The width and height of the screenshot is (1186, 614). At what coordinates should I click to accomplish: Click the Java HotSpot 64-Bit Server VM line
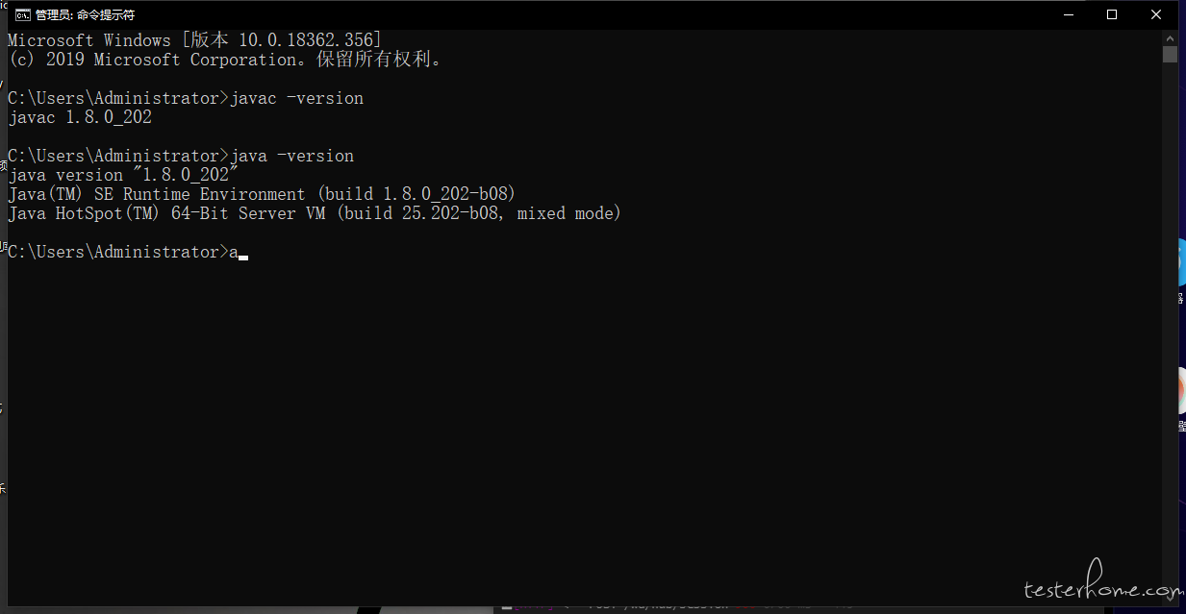coord(315,213)
